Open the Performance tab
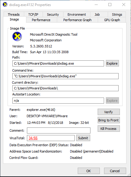131x177 pixels. (41, 20)
